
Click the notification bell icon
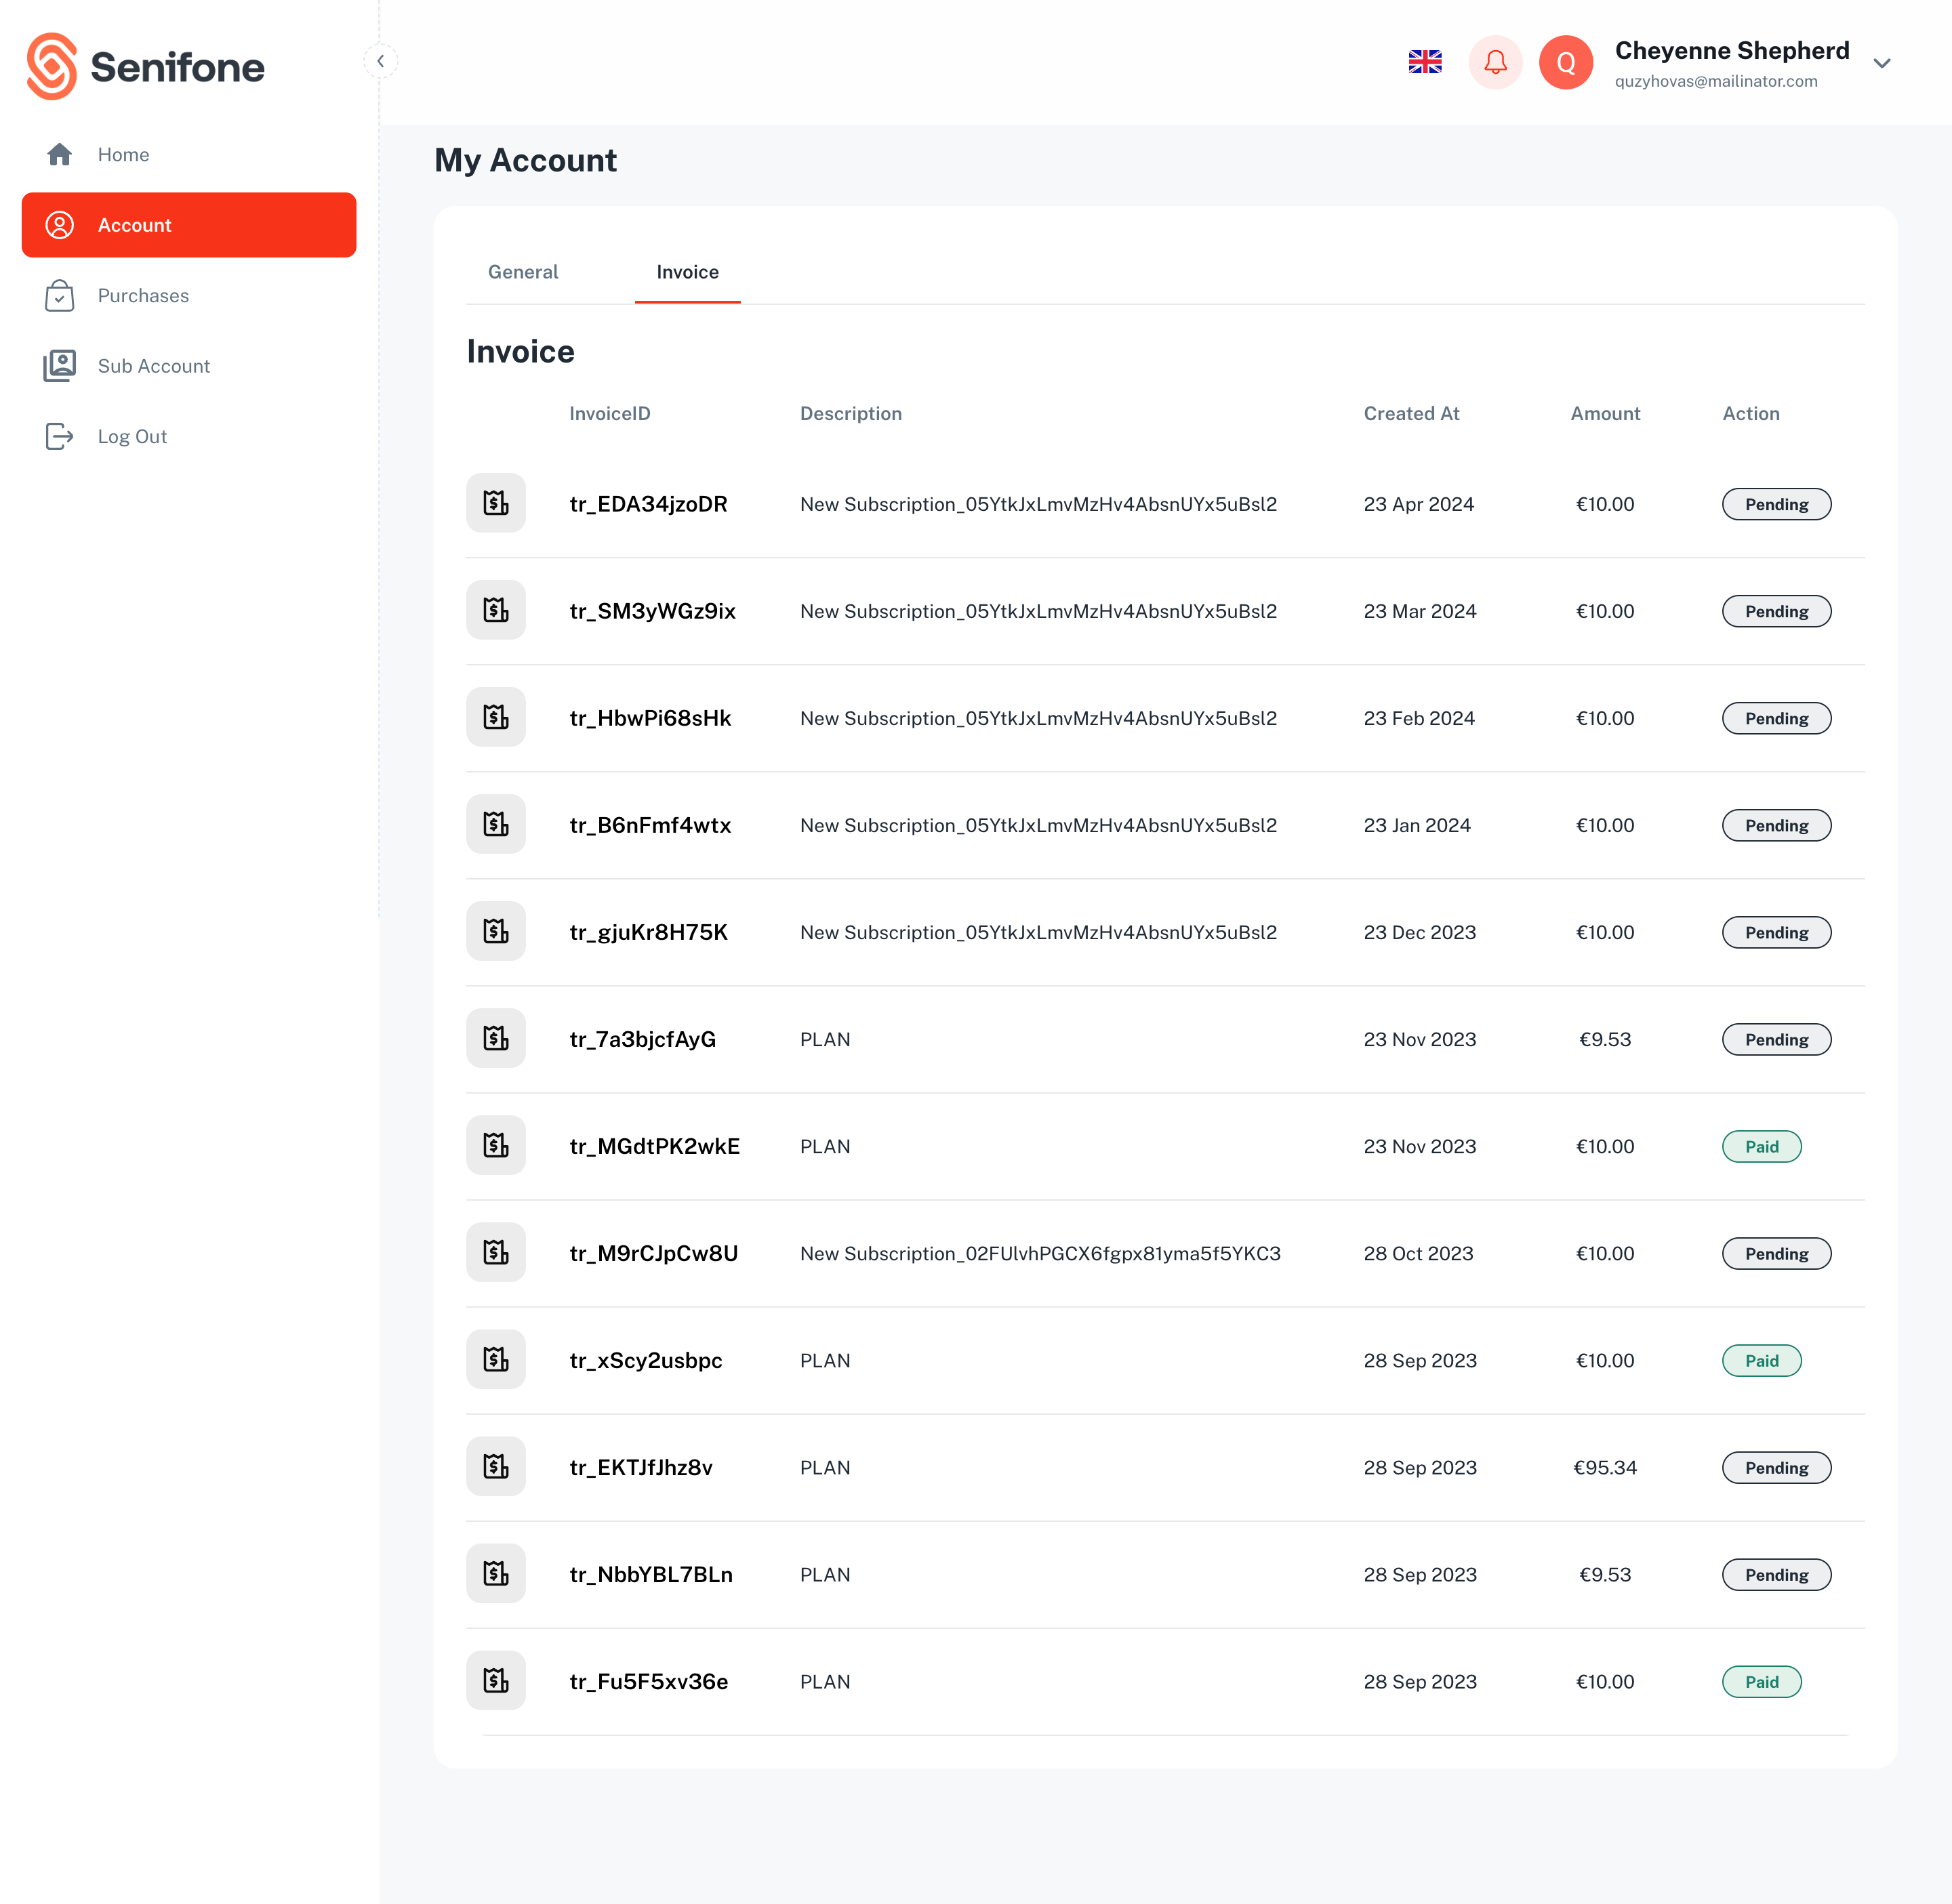(1494, 62)
